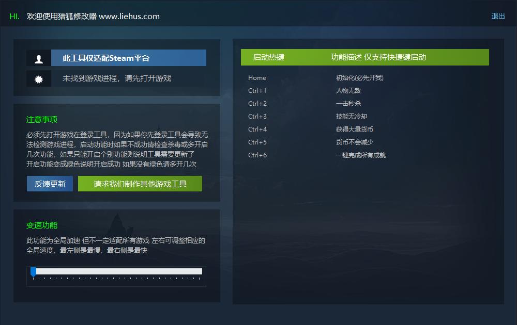Click 一键完成所有成就 function text

[x=361, y=155]
